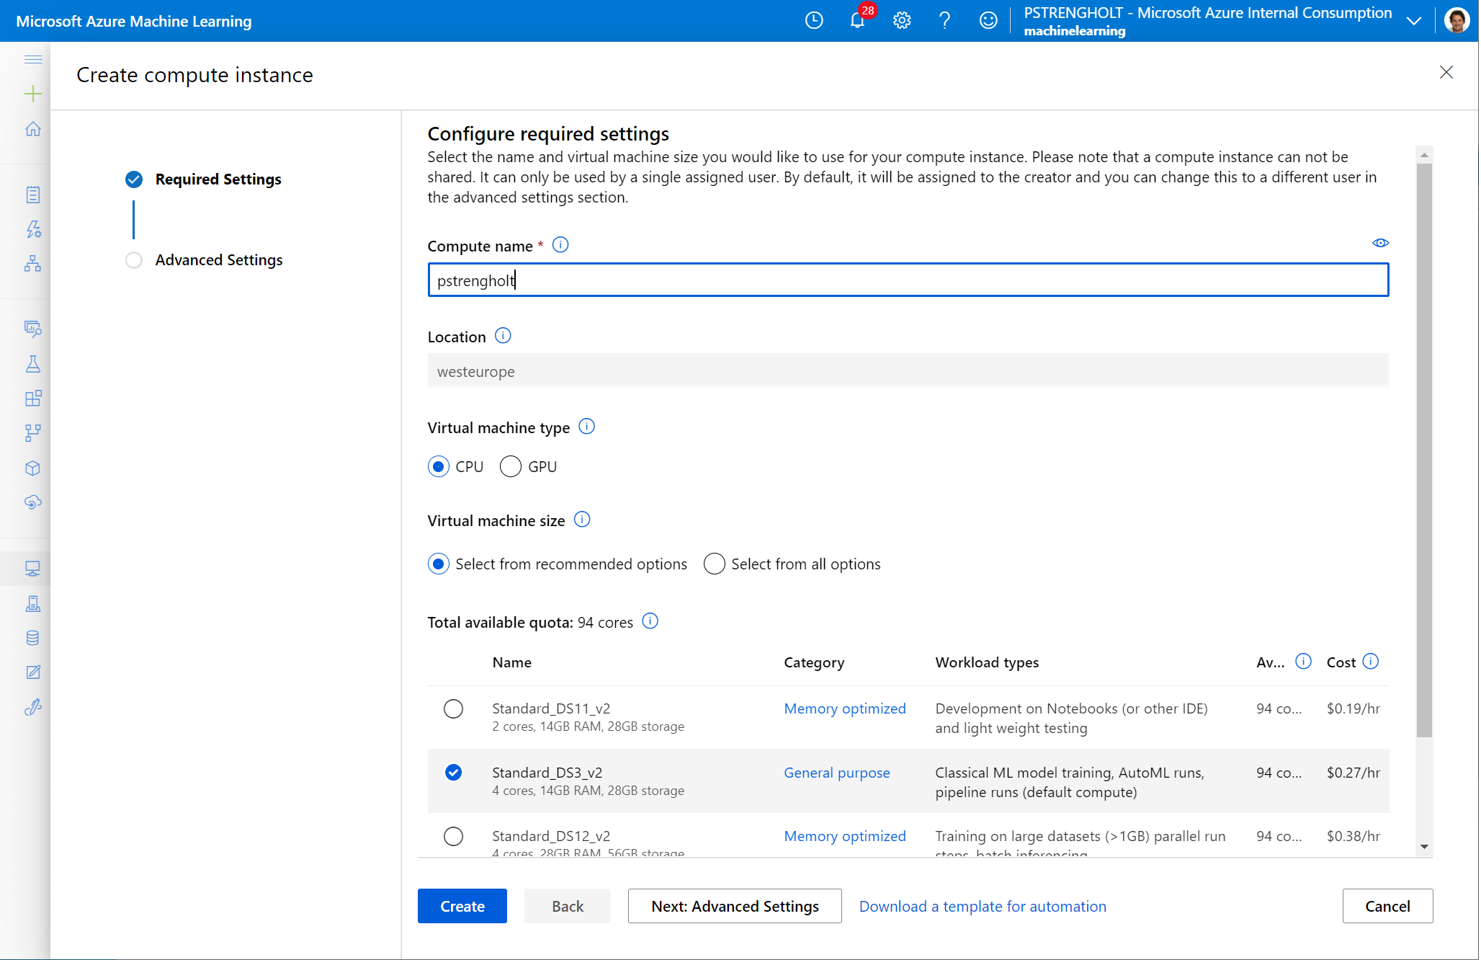Toggle eye icon beside compute name
This screenshot has width=1481, height=960.
(1380, 243)
